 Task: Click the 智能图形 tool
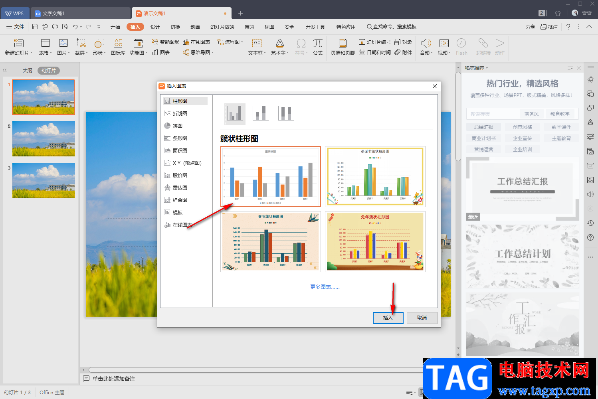pyautogui.click(x=166, y=42)
